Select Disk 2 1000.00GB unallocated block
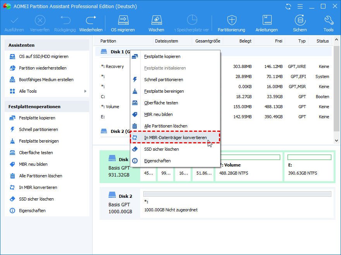Screen dimensions: 341x255 [x=237, y=203]
